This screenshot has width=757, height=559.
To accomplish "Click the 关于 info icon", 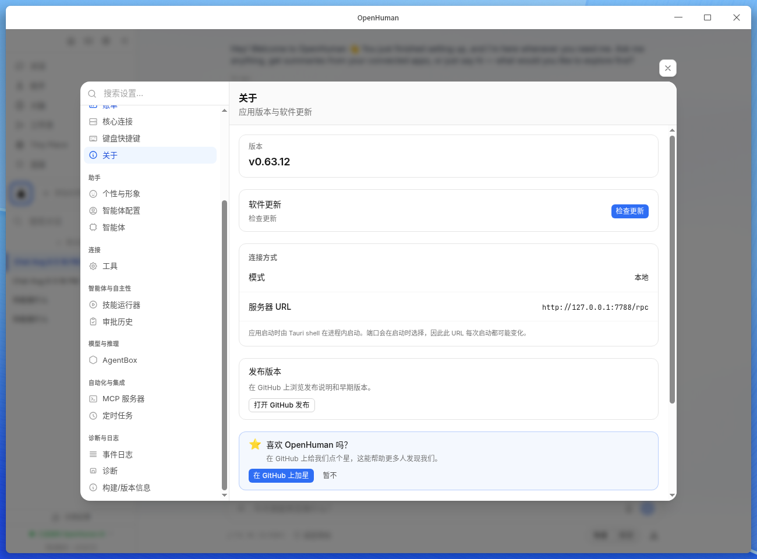I will click(x=93, y=155).
